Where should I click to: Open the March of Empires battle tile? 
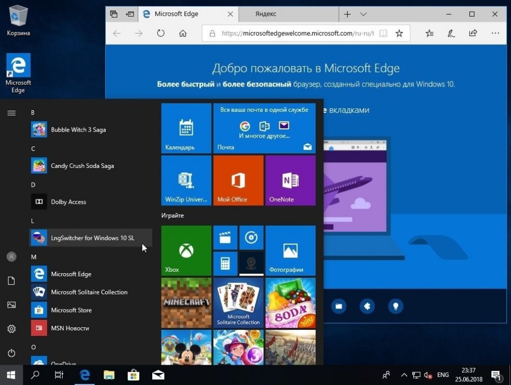click(290, 347)
